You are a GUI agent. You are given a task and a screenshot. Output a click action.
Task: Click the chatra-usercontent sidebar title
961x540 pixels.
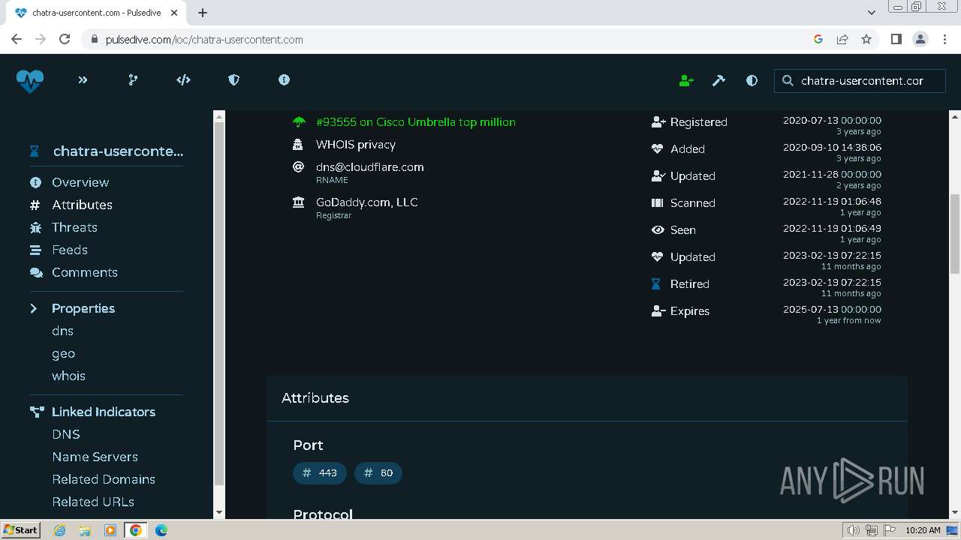pos(118,151)
